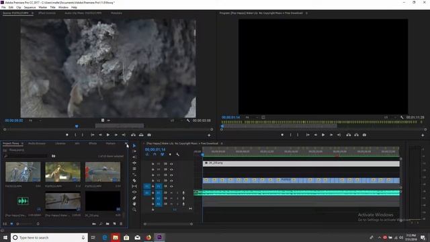
Task: Open Source monitor button editor plus
Action: (x=209, y=135)
